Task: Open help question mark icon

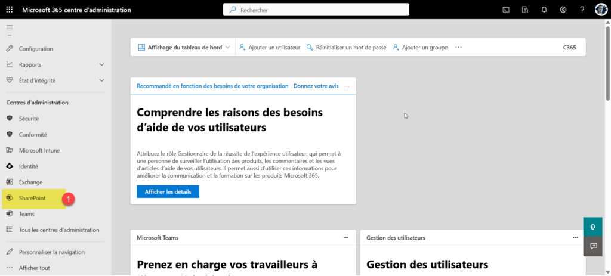Action: click(582, 10)
